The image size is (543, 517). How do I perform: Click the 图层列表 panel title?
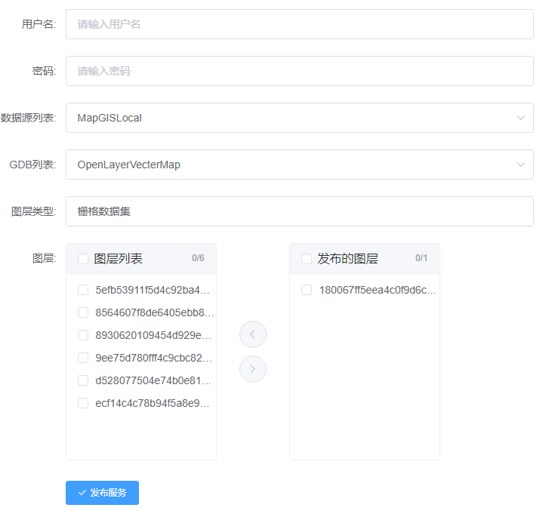pos(118,258)
